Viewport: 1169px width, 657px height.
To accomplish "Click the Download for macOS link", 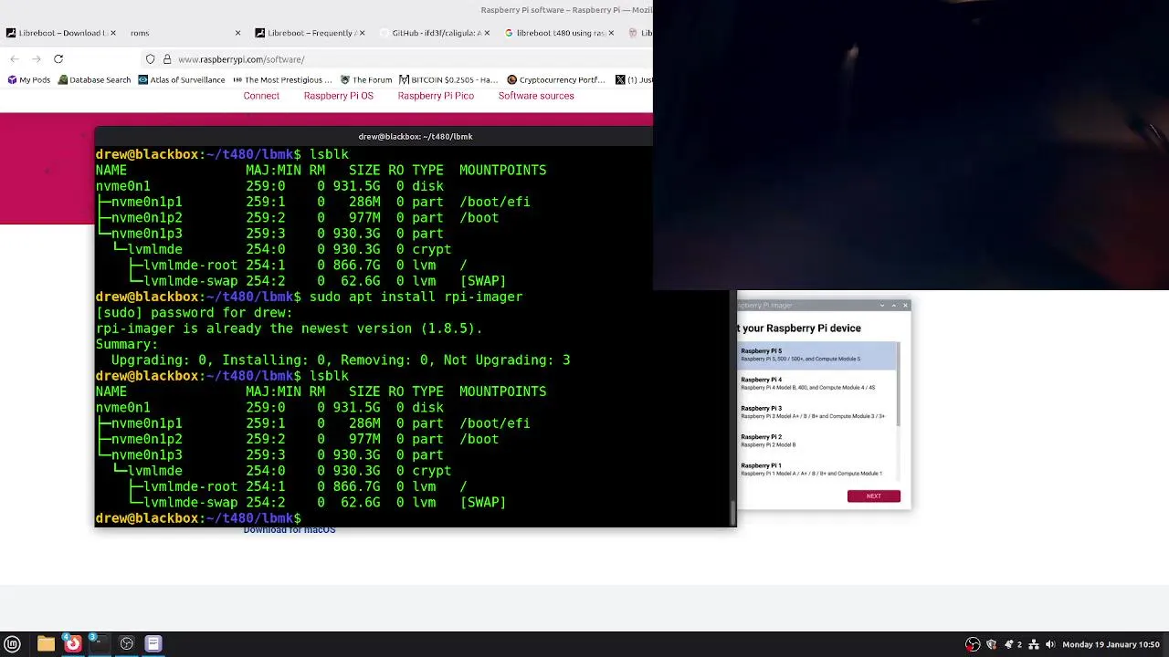I will coord(289,531).
